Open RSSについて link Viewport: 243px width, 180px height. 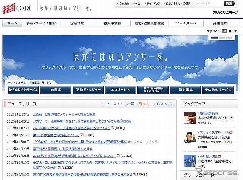164,104
